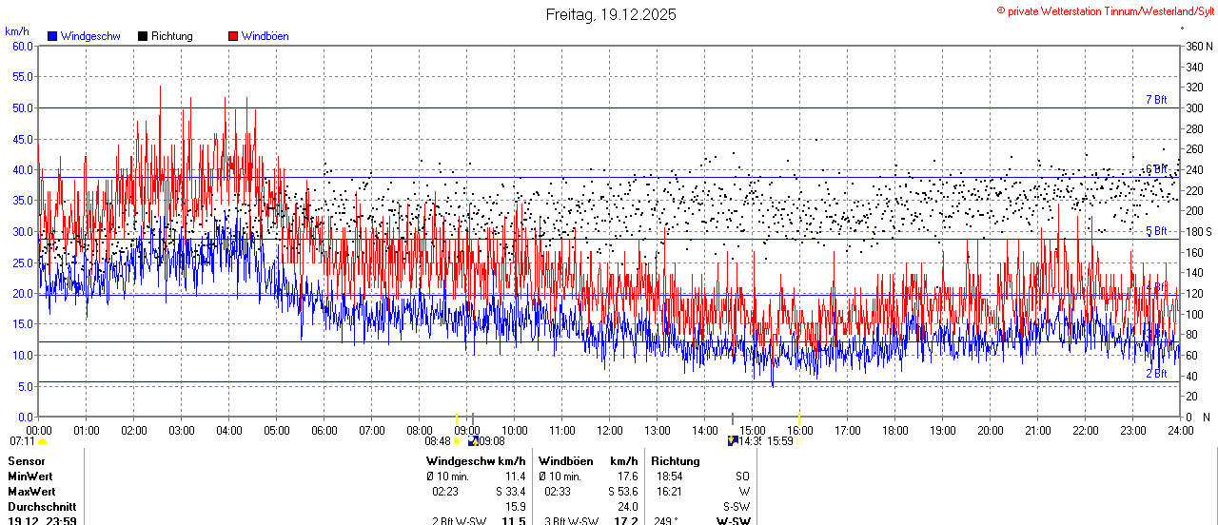Screen dimensions: 1218x525
Task: Click the average gust value 24.0
Action: point(627,507)
